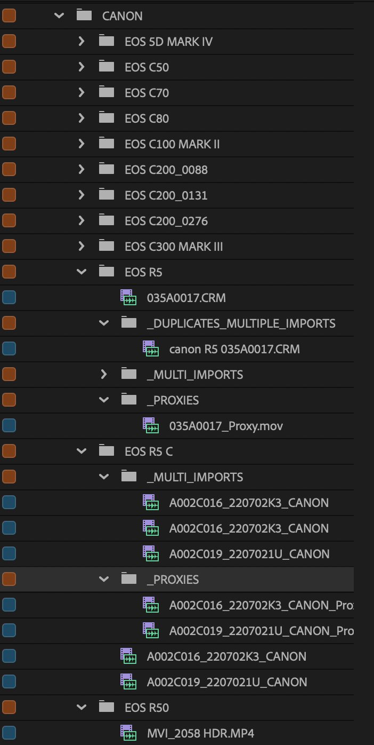Click the blue label swatch for MVI_2058 HDR.MP4
374x745 pixels.
[9, 733]
